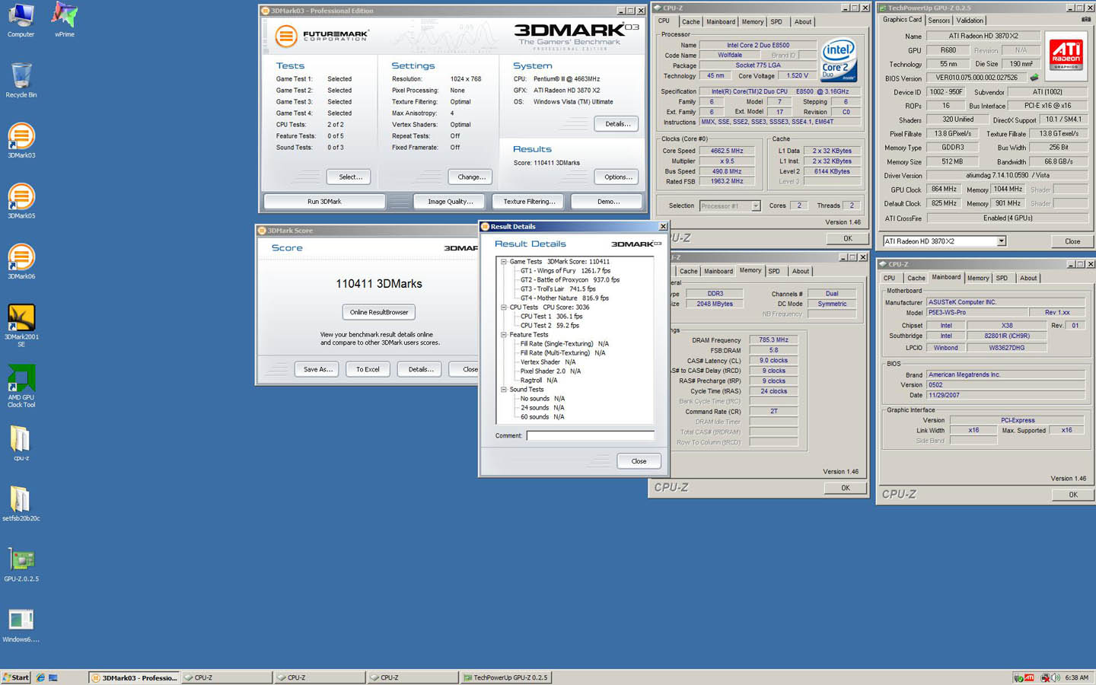This screenshot has height=685, width=1096.
Task: Select the 3DMark06 desktop shortcut
Action: point(21,262)
